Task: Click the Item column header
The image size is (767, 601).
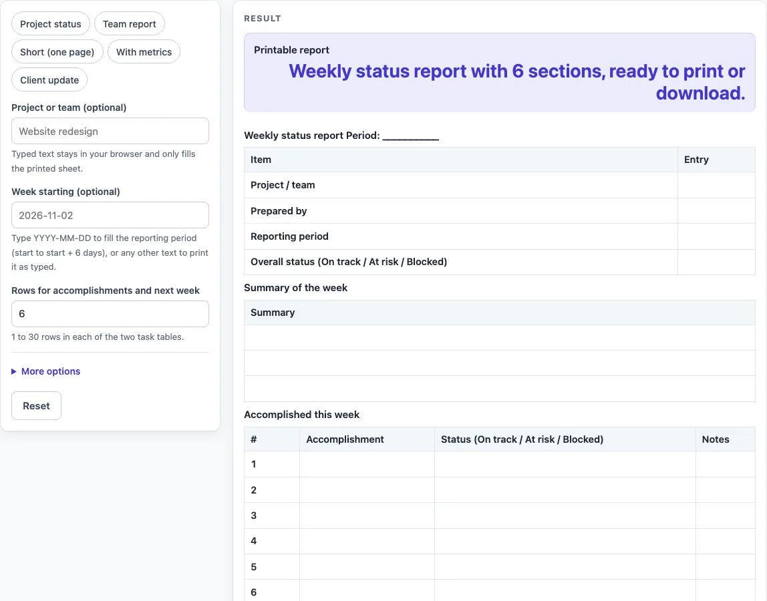Action: click(x=461, y=160)
